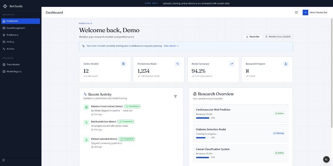Click the Dataset uploaded (demo) title
This screenshot has height=166, width=333.
[104, 139]
